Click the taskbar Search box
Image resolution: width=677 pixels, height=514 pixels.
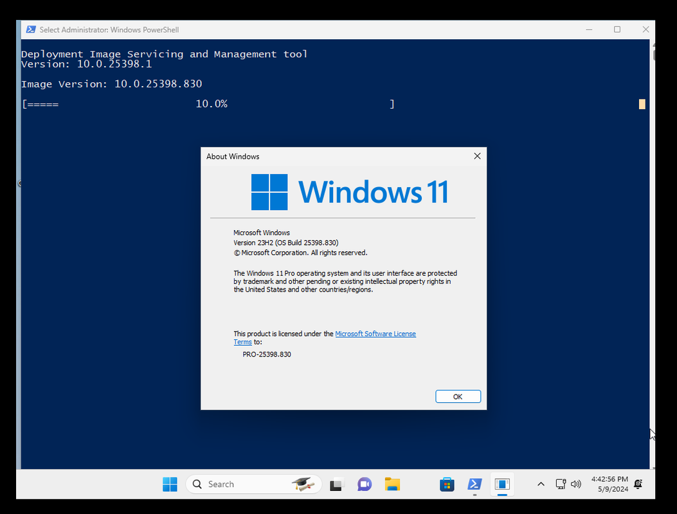click(254, 484)
